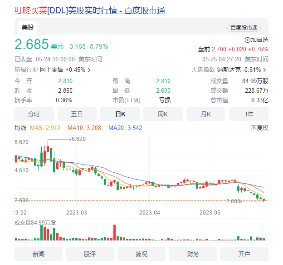Click the MA10 moving average label
Image resolution: width=283 pixels, height=265 pixels.
[x=81, y=128]
